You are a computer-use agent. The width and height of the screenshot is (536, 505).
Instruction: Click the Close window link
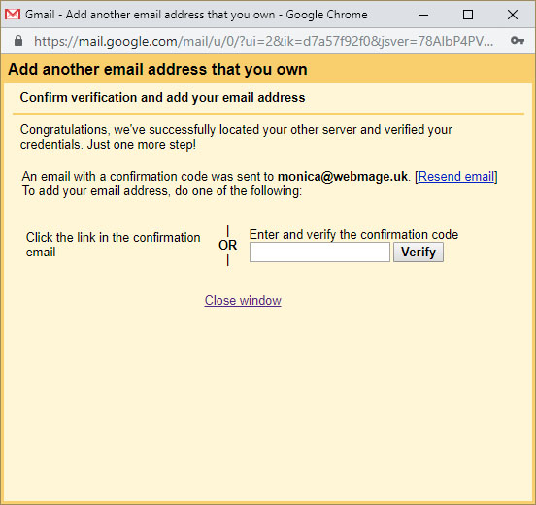coord(243,300)
